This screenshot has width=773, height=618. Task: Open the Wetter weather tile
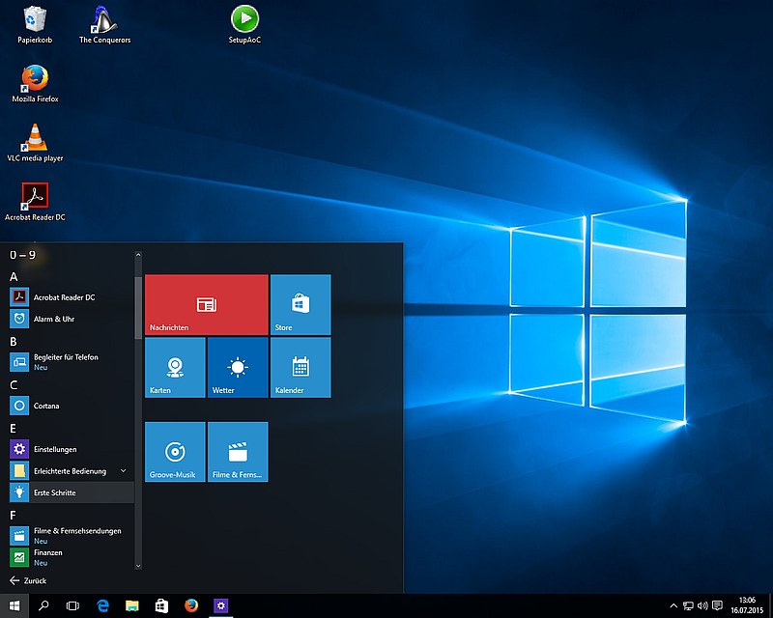coord(238,367)
